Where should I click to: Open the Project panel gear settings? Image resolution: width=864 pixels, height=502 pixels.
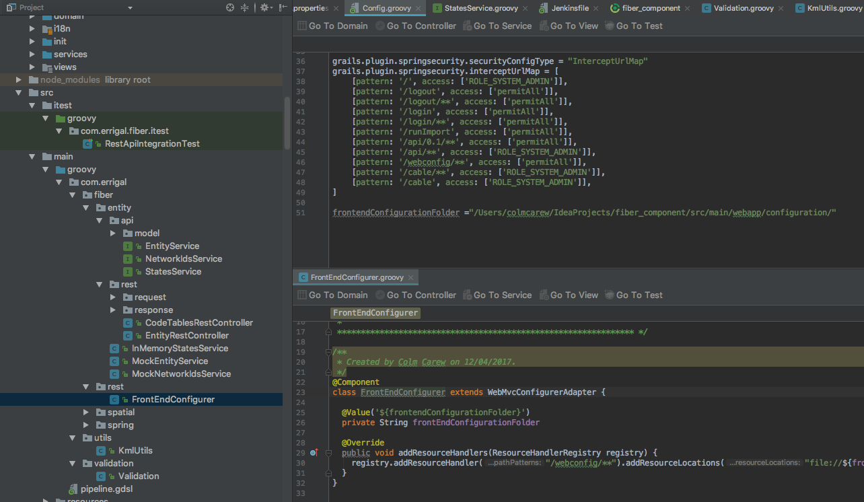[264, 7]
